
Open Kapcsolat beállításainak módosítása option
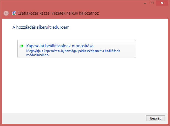pos(77,49)
